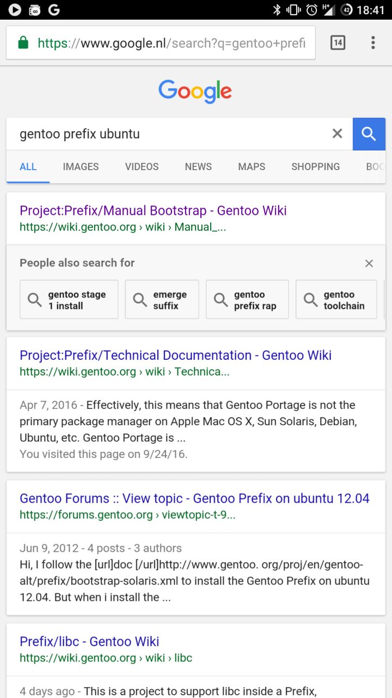The image size is (392, 698).
Task: Choose the gentoo prefix rap suggestion
Action: coord(247,299)
